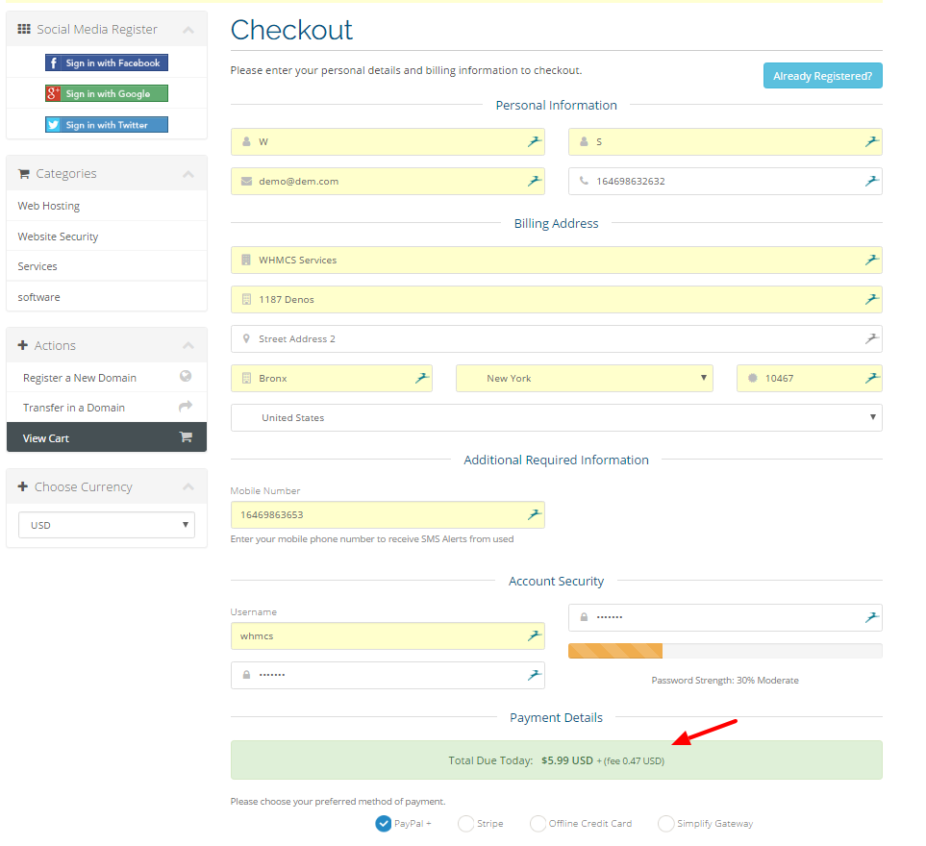The height and width of the screenshot is (846, 926).
Task: Select Simplify Gateway radio button
Action: click(x=666, y=823)
